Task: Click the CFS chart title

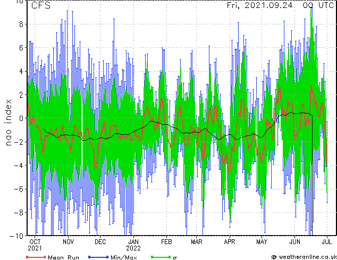Action: [x=41, y=5]
